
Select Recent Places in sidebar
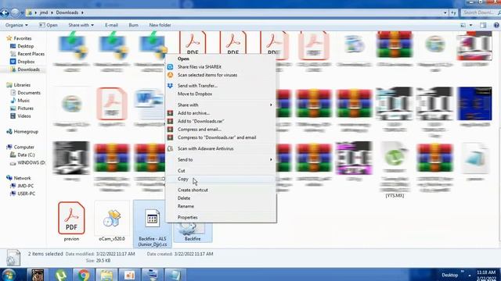click(31, 54)
